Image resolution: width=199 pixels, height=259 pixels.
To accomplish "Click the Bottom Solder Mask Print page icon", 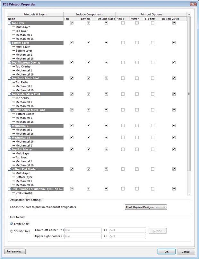I will [9, 110].
